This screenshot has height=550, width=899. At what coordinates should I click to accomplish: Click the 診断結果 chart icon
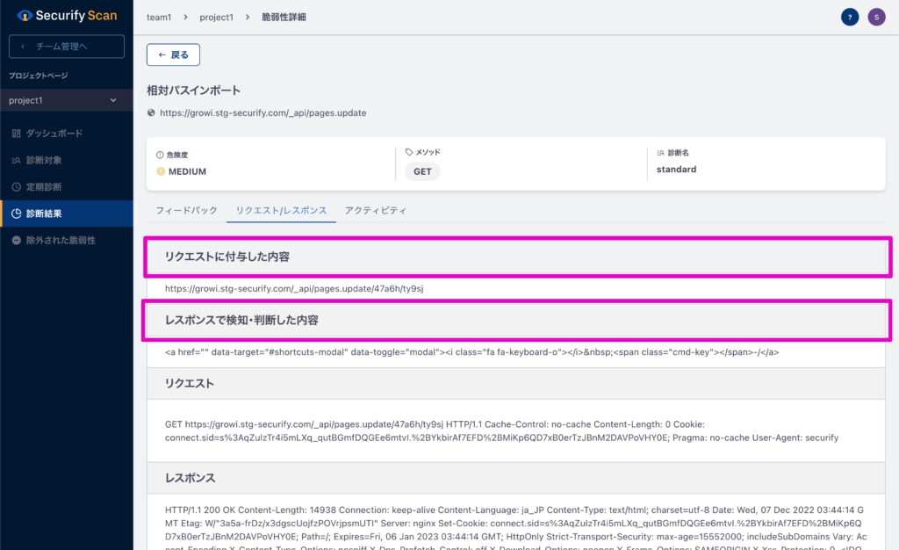pos(16,213)
